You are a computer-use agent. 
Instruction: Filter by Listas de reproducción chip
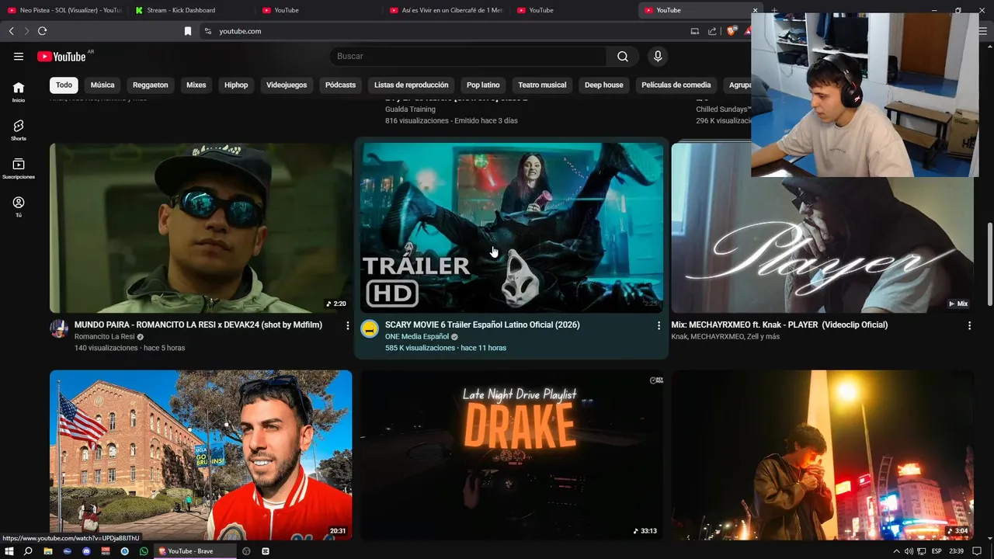click(411, 85)
